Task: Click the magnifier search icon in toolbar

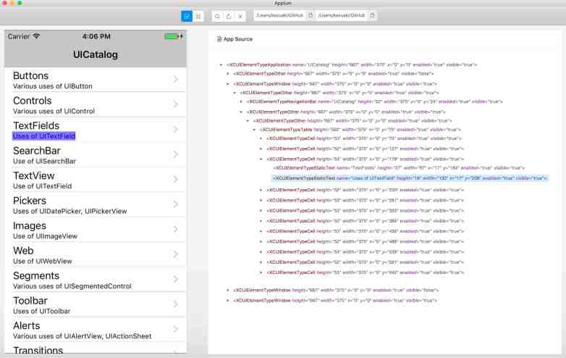Action: [217, 16]
